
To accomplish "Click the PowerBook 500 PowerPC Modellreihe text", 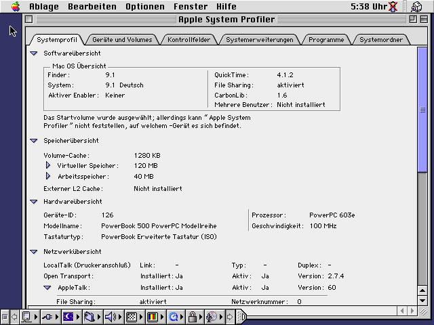I will [x=159, y=226].
